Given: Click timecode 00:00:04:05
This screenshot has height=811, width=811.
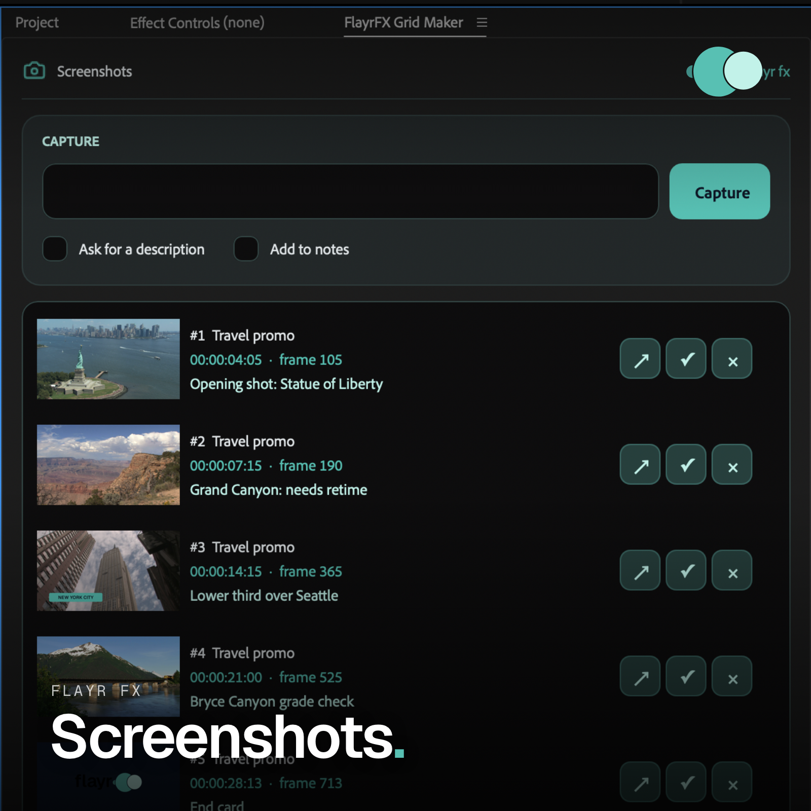Looking at the screenshot, I should [x=226, y=360].
